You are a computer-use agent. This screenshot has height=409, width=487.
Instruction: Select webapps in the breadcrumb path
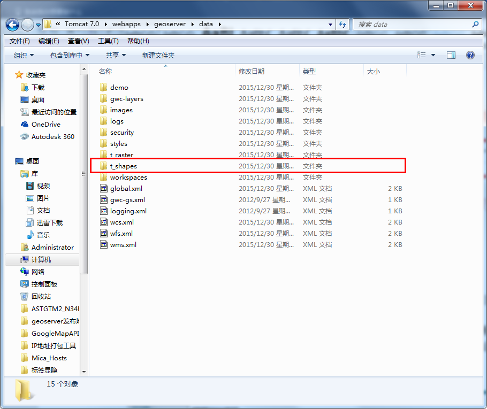click(126, 24)
